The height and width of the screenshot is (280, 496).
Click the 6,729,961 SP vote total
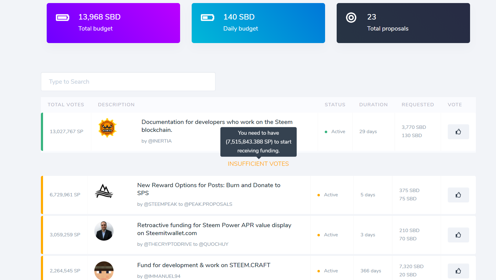pyautogui.click(x=65, y=195)
